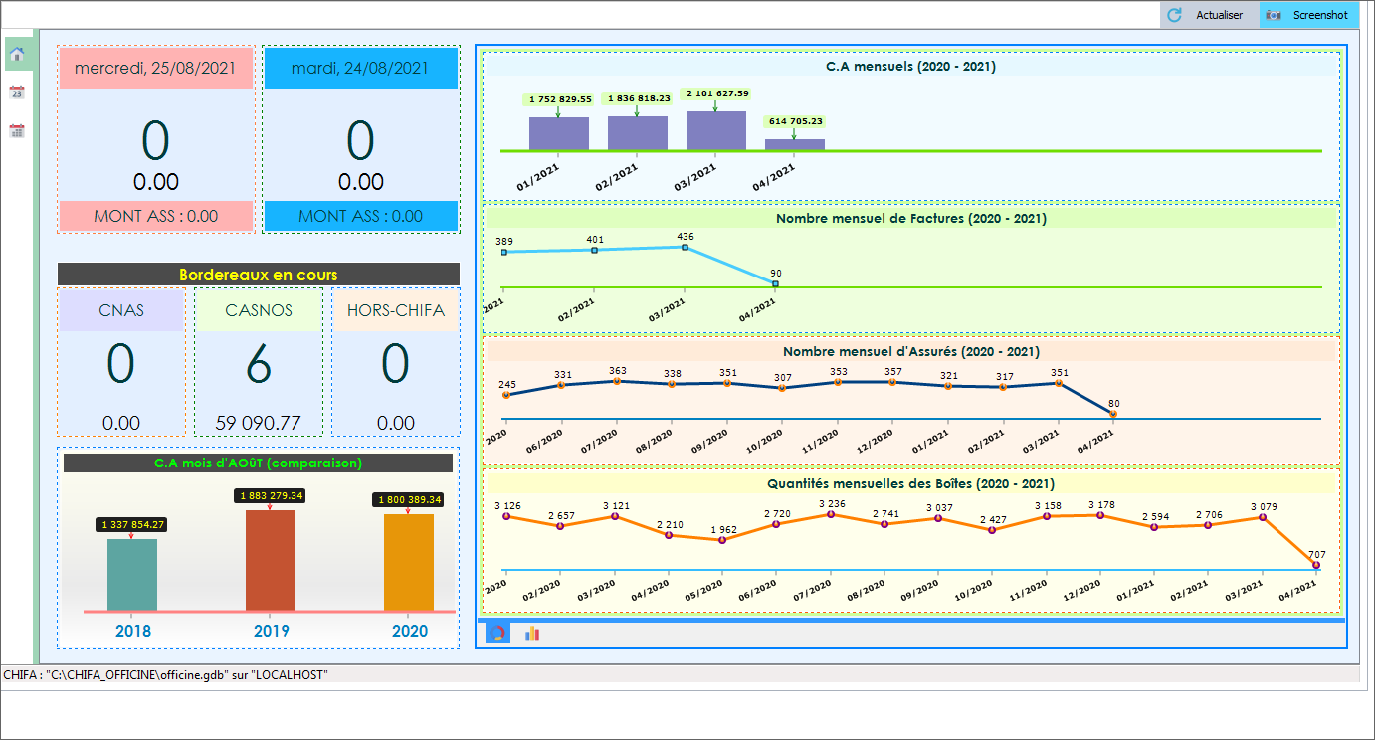
Task: Click the 436 point on Factures chart
Action: pyautogui.click(x=686, y=247)
